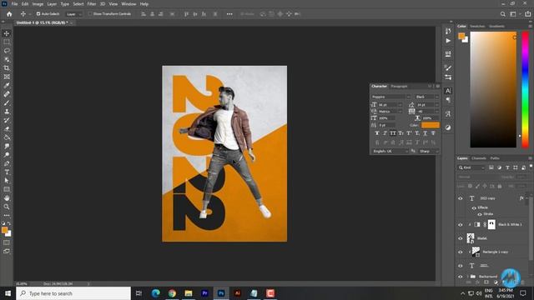The width and height of the screenshot is (534, 300).
Task: Select the Move tool in toolbar
Action: point(7,33)
